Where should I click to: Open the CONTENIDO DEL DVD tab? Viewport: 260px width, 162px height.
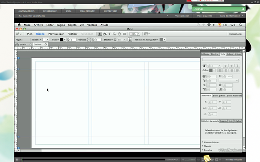[x=26, y=11]
